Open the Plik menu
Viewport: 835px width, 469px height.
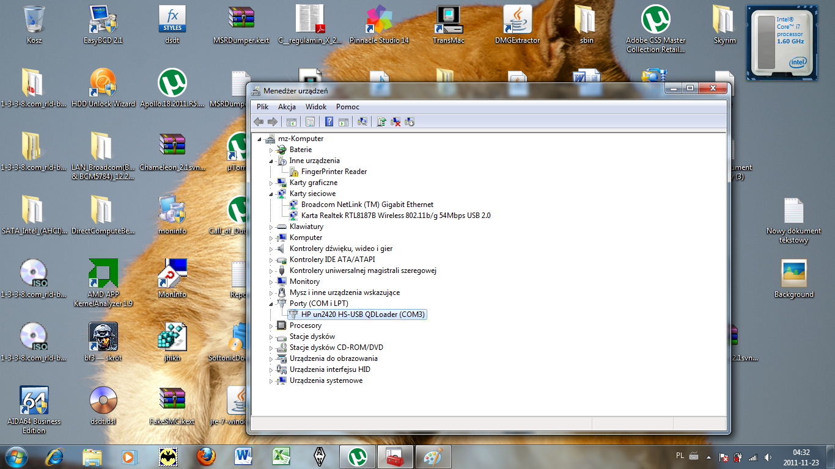pyautogui.click(x=263, y=107)
